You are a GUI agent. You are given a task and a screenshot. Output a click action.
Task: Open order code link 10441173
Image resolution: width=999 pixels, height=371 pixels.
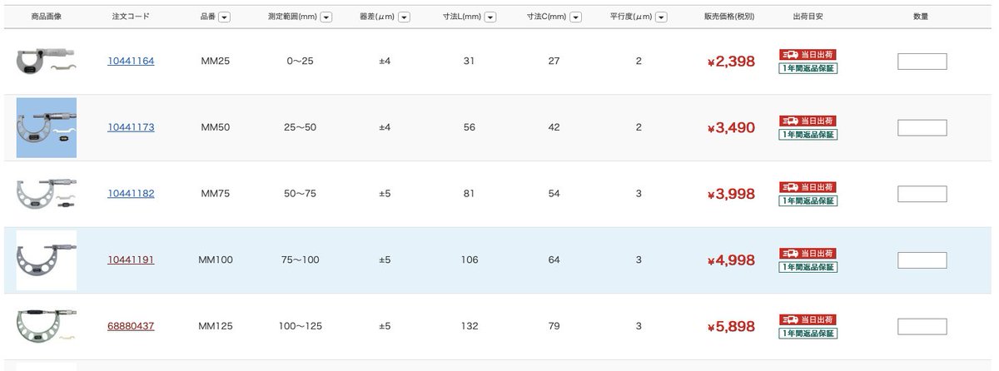click(131, 127)
